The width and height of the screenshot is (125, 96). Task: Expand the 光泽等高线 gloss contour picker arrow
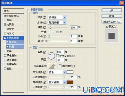[x=55, y=66]
